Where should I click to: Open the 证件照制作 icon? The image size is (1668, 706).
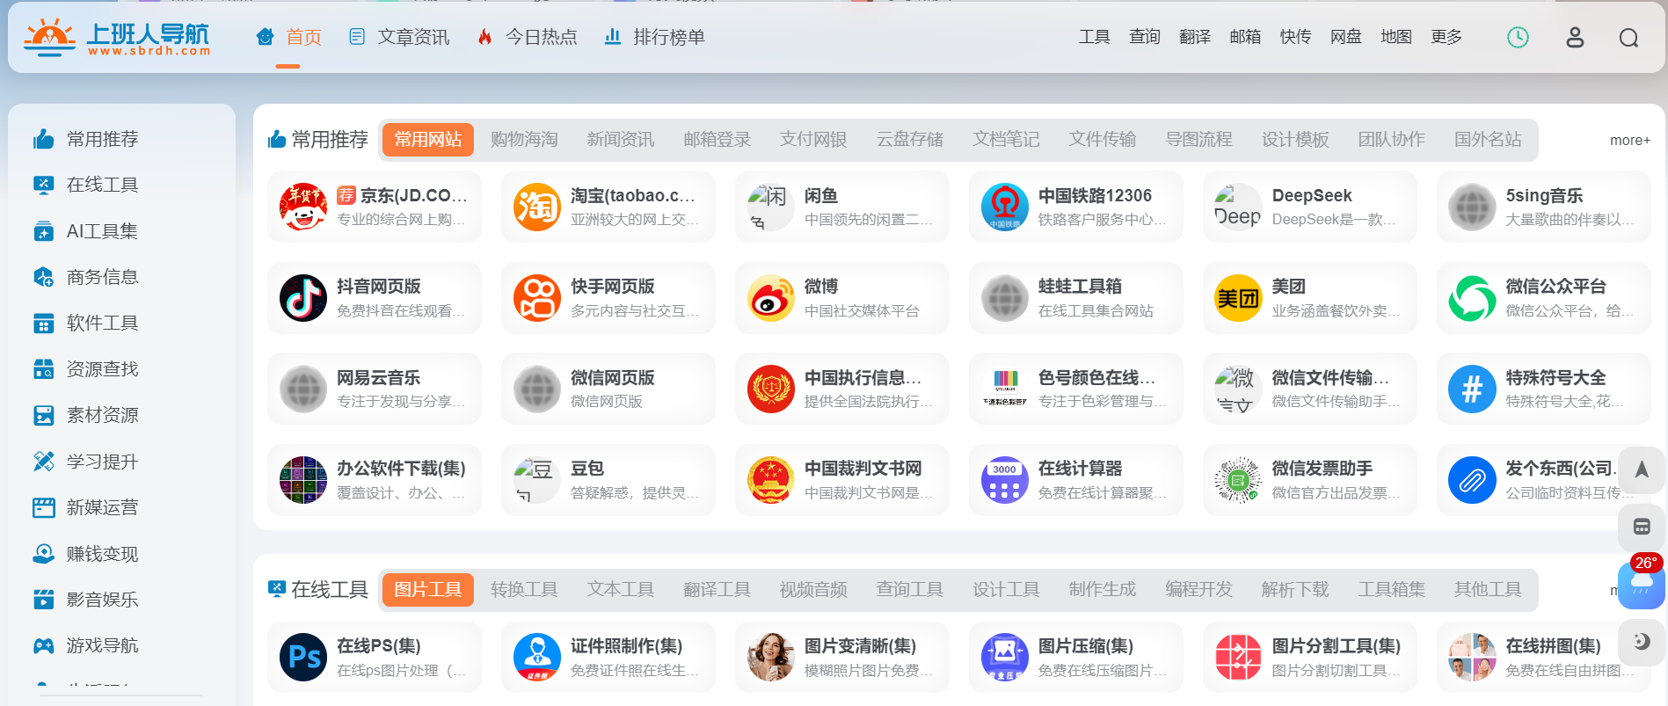(x=537, y=658)
